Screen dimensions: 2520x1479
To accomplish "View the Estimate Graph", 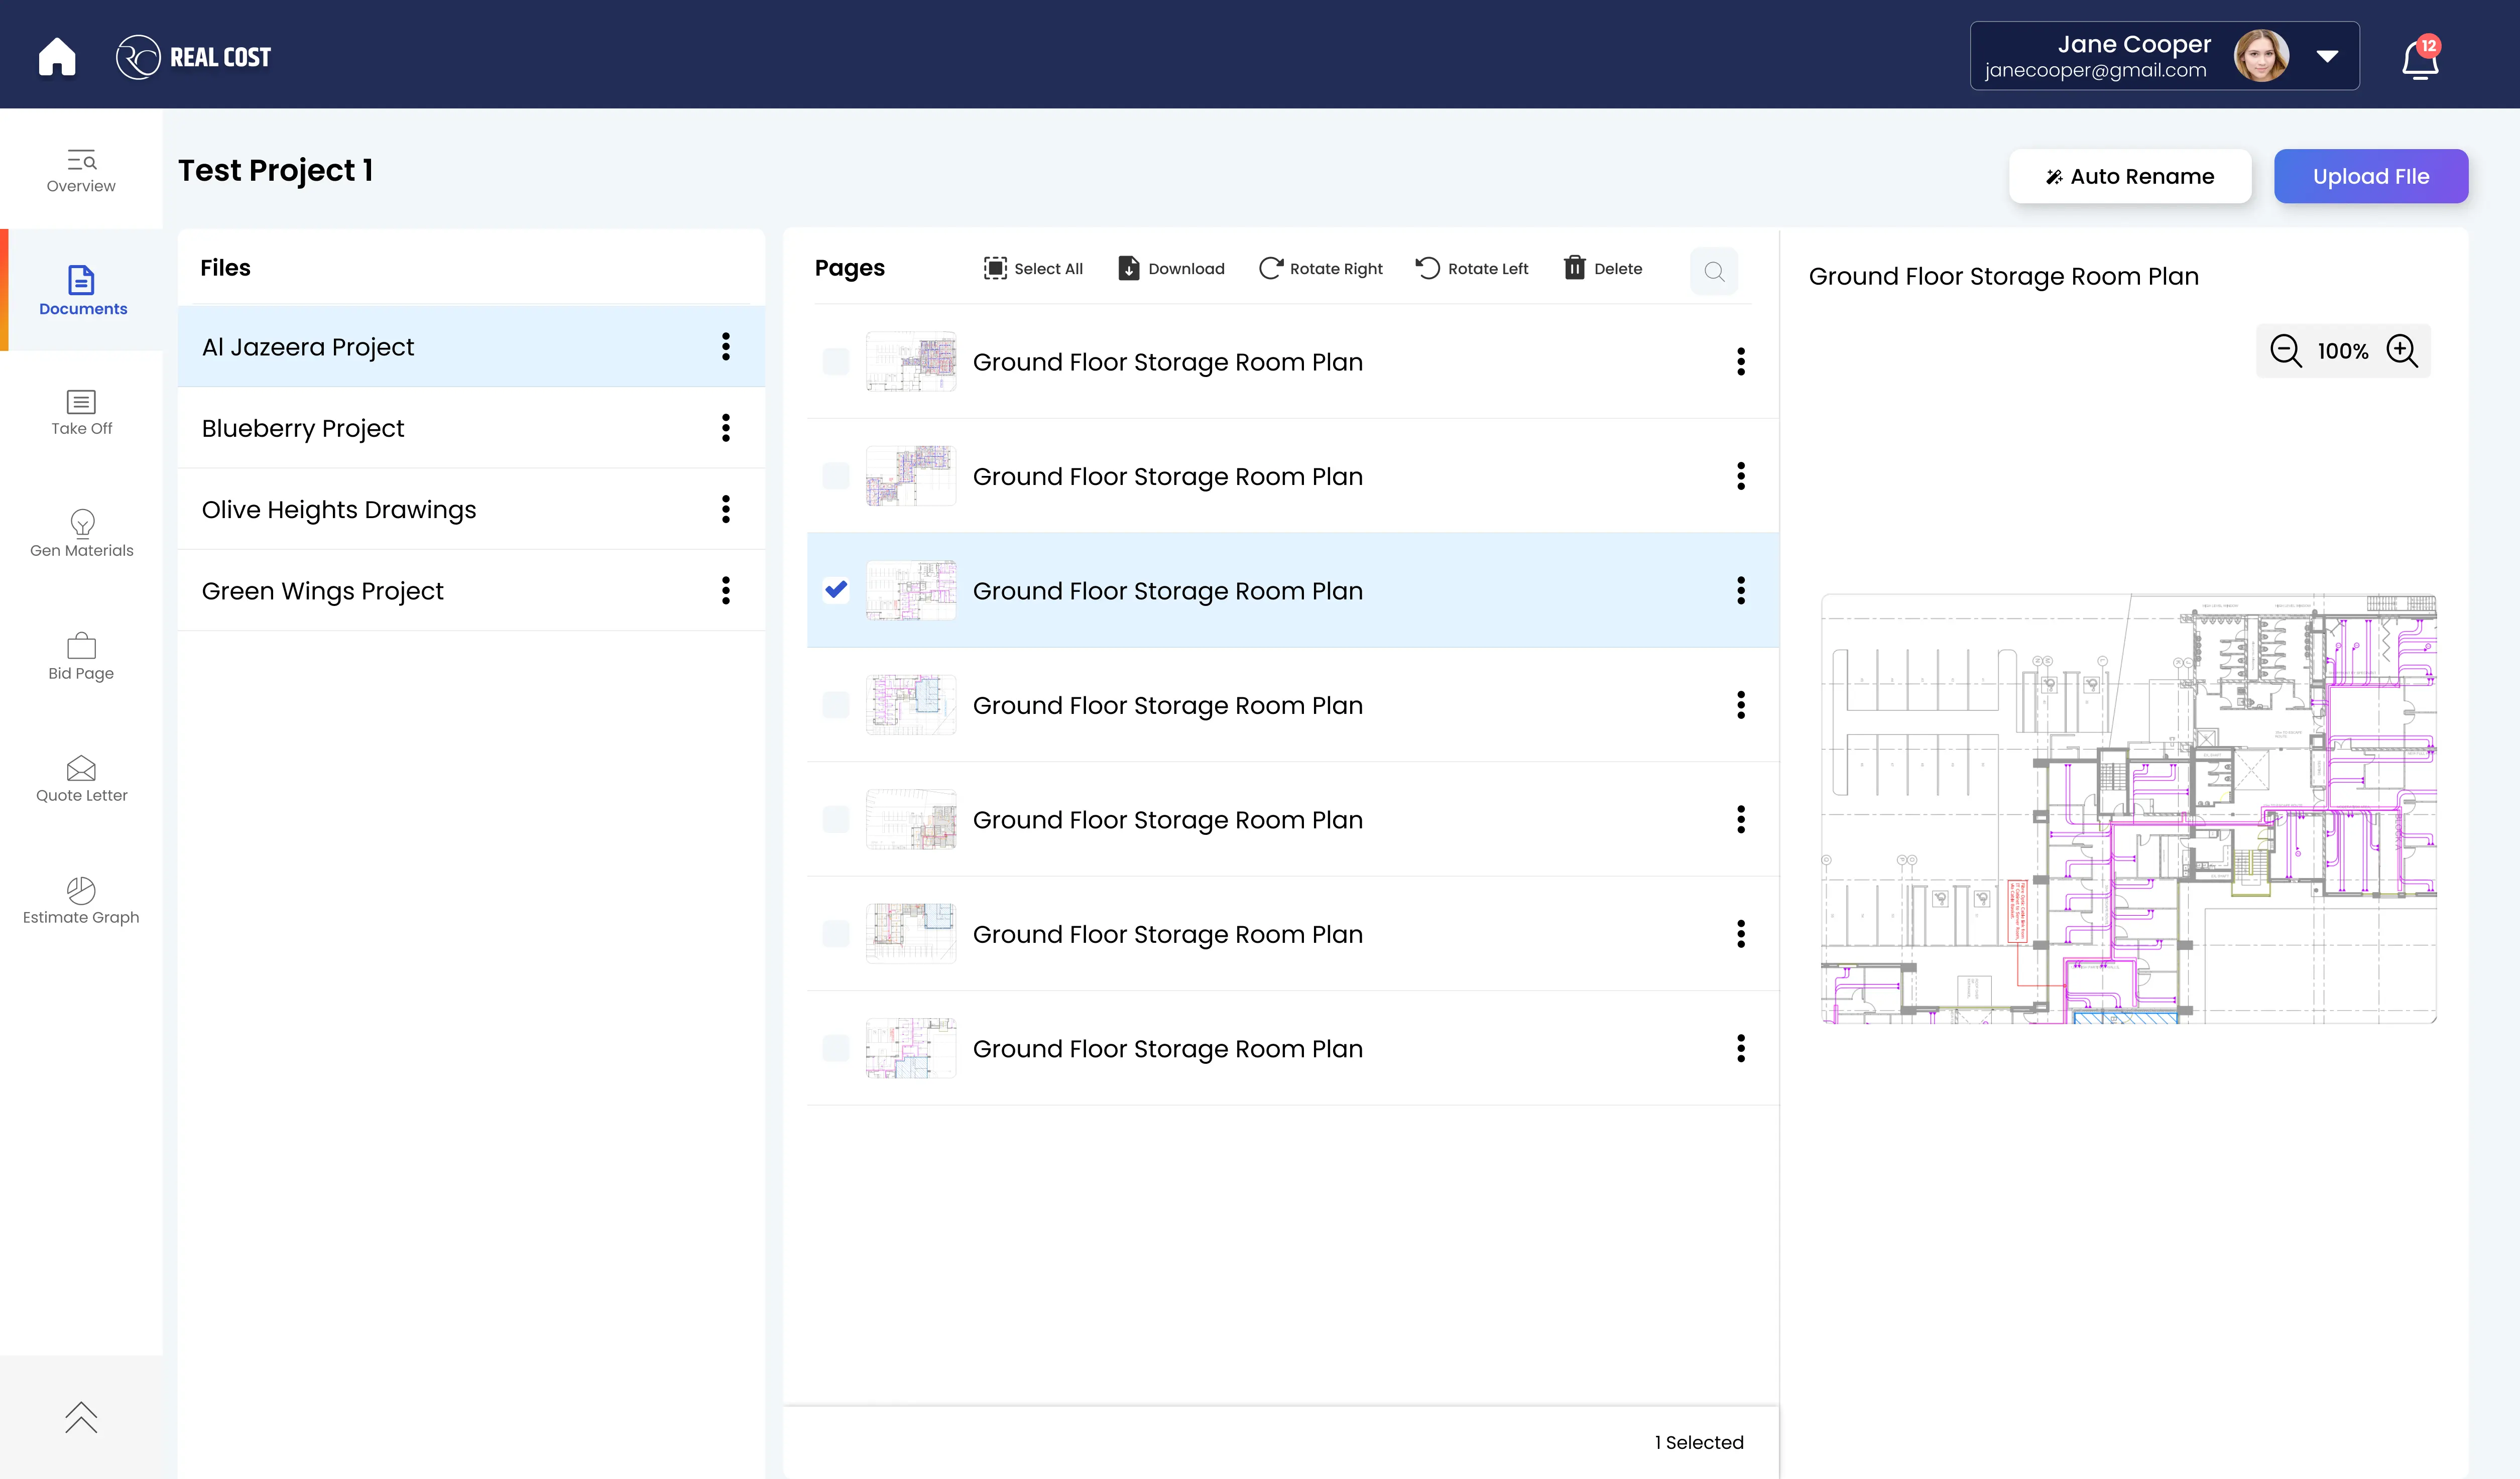I will (81, 899).
